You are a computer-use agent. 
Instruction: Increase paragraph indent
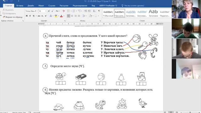[89, 11]
